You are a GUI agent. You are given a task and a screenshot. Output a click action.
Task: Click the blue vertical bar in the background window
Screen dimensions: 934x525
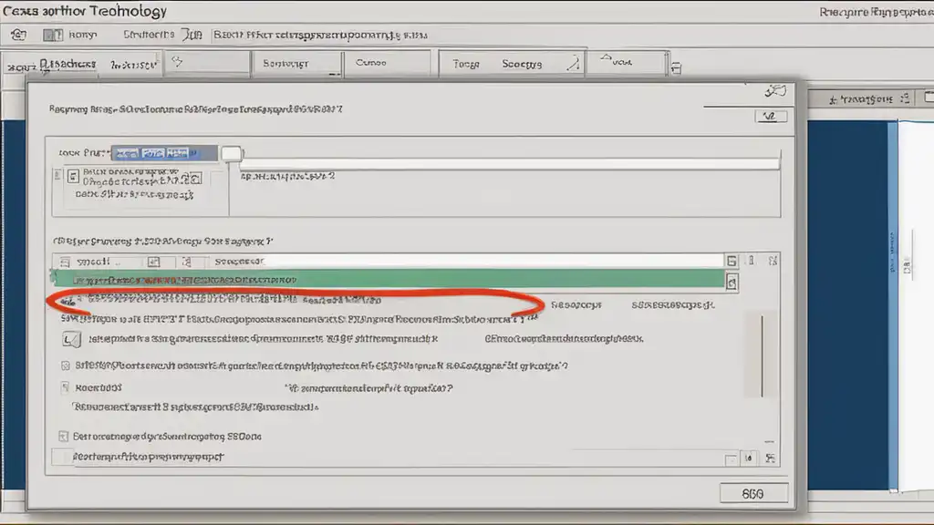(892, 306)
